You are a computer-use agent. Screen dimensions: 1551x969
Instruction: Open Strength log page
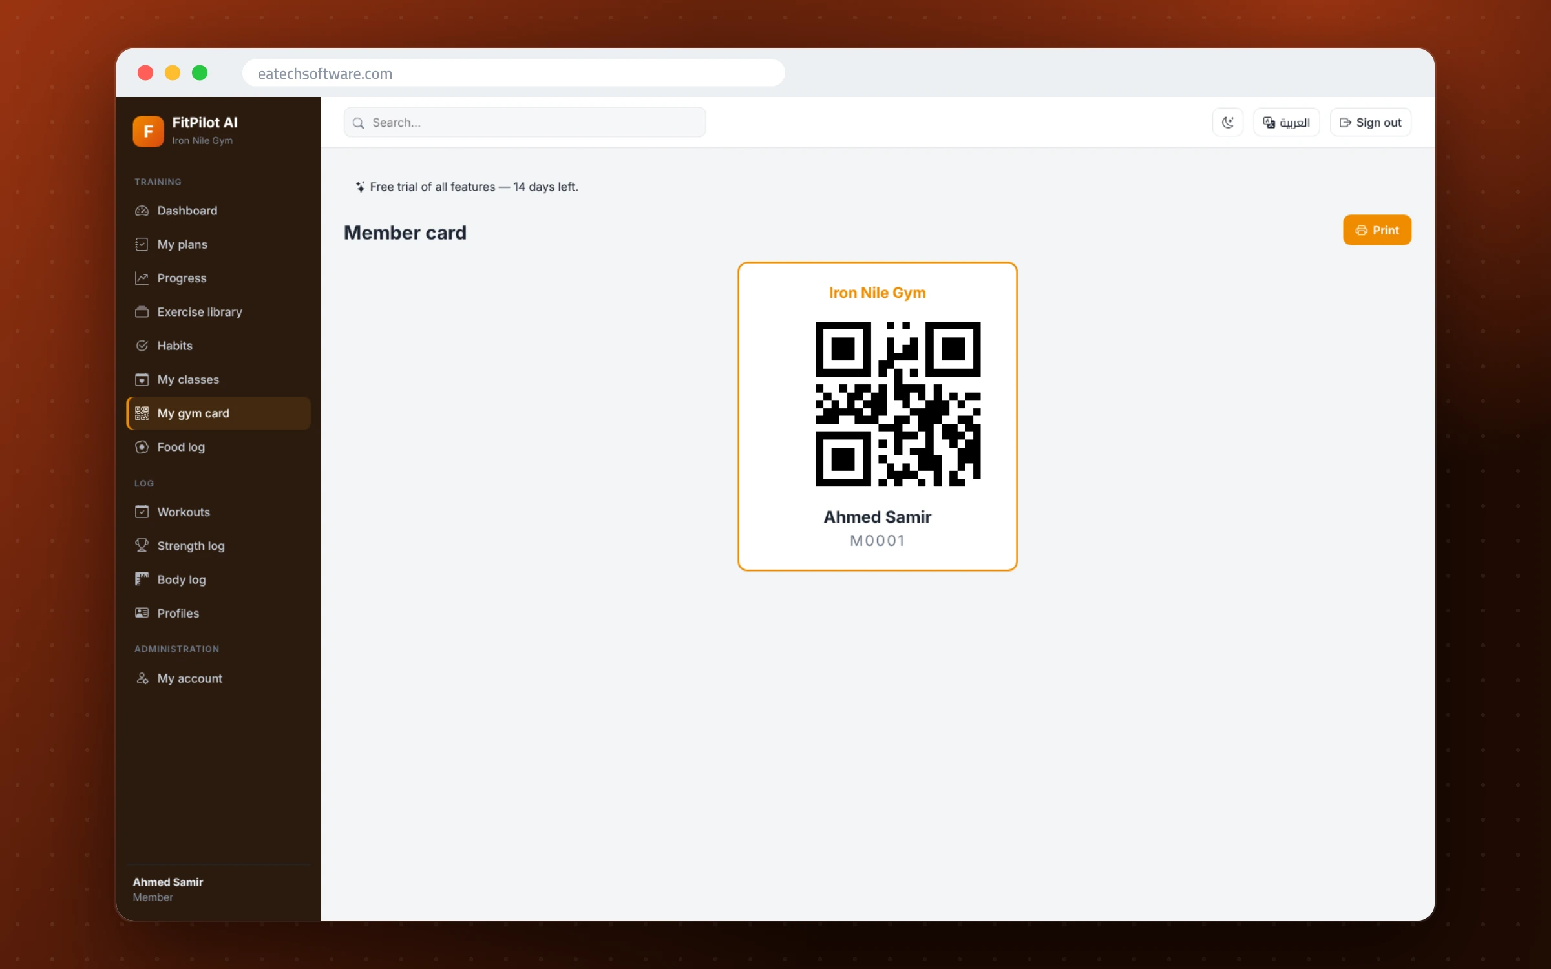coord(218,545)
